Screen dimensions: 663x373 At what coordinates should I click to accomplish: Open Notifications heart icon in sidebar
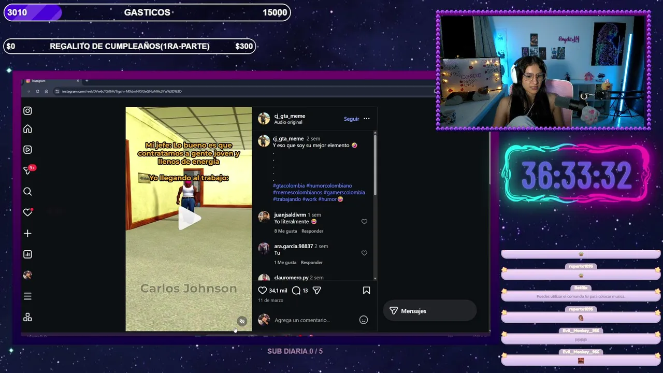tap(28, 212)
